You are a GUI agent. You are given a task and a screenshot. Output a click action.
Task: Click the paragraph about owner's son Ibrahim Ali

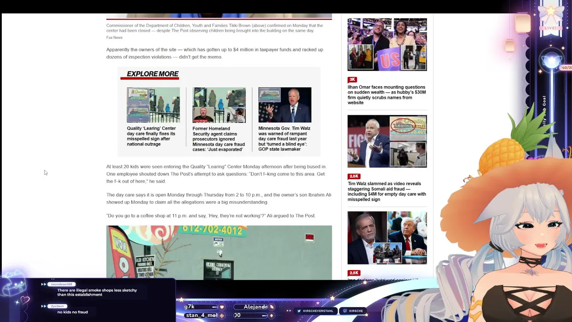click(219, 199)
